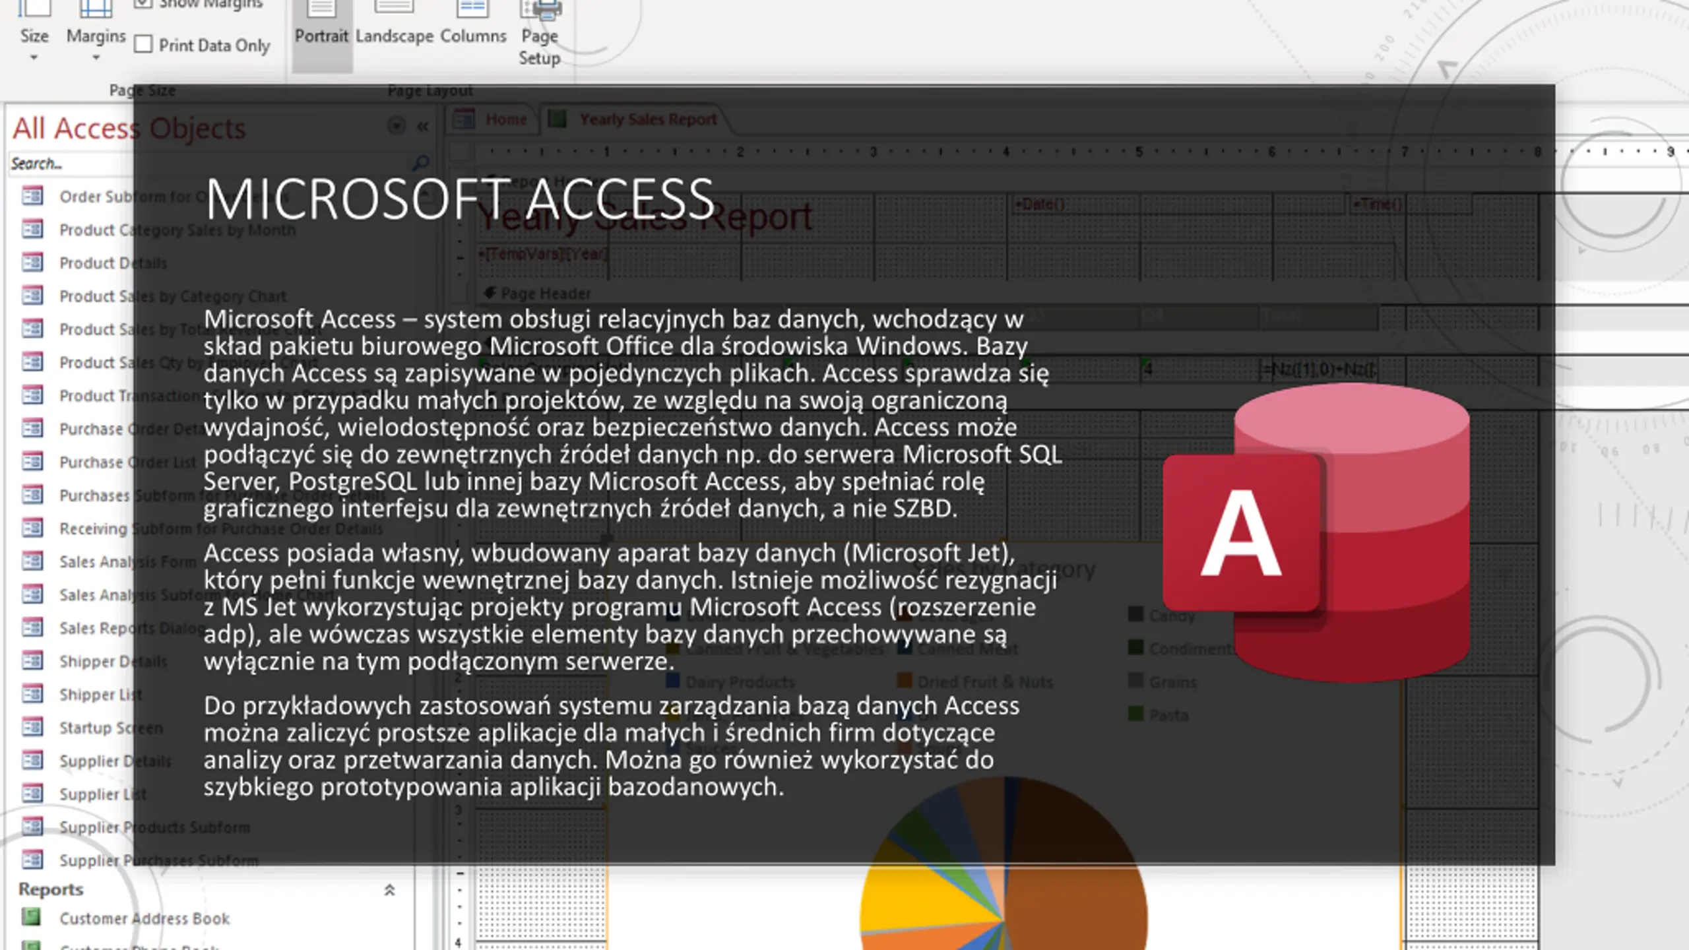This screenshot has height=950, width=1689.
Task: Click the Grains legend entry in the chart
Action: [x=1163, y=681]
